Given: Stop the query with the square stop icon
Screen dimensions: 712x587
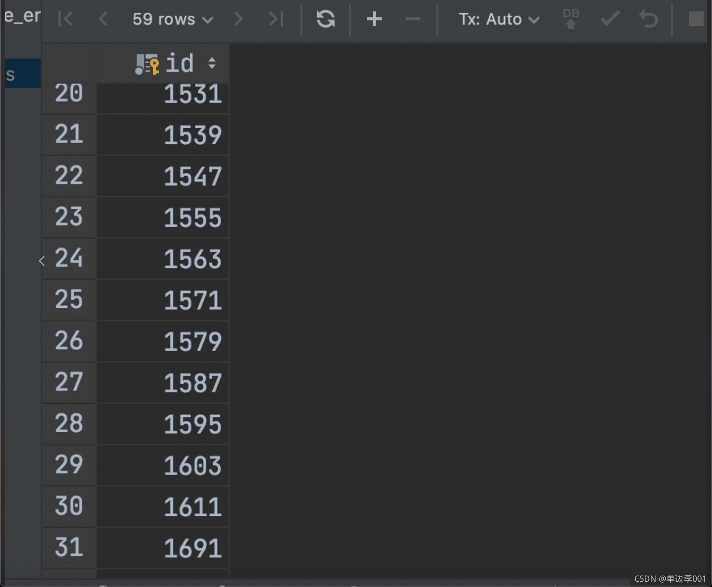Looking at the screenshot, I should (x=696, y=19).
